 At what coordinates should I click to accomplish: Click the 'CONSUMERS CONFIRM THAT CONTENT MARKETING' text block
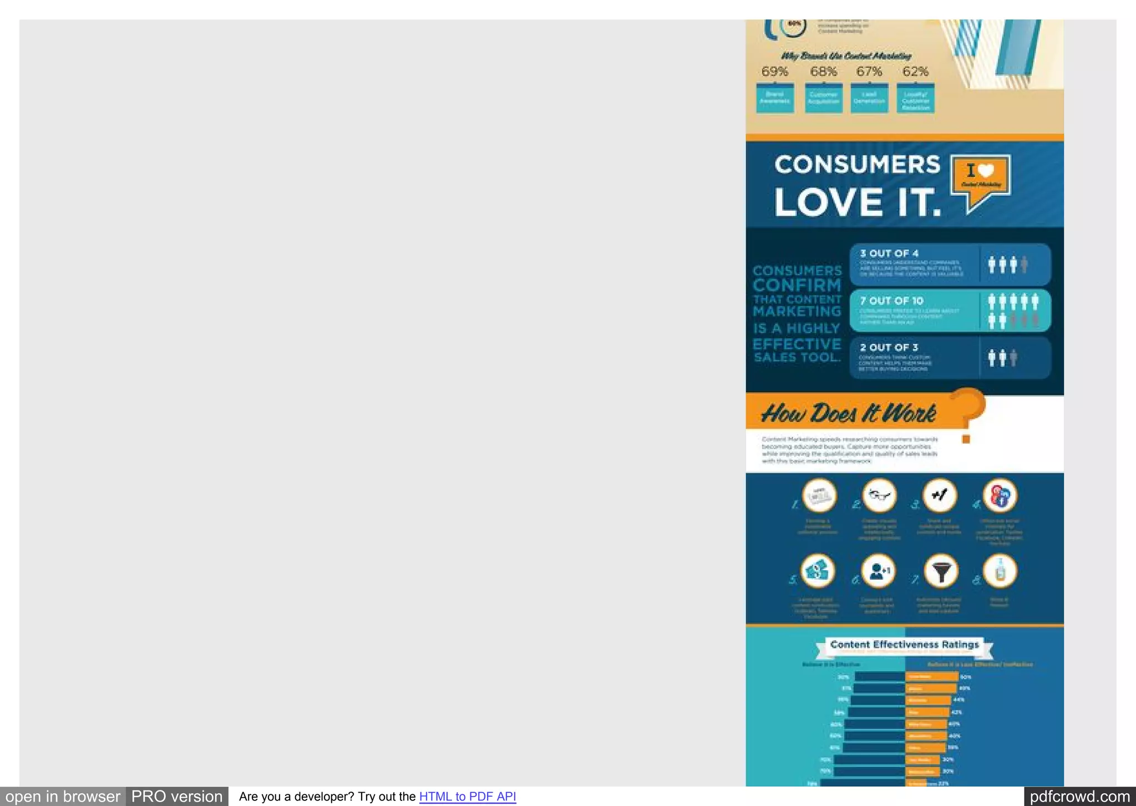coord(797,314)
